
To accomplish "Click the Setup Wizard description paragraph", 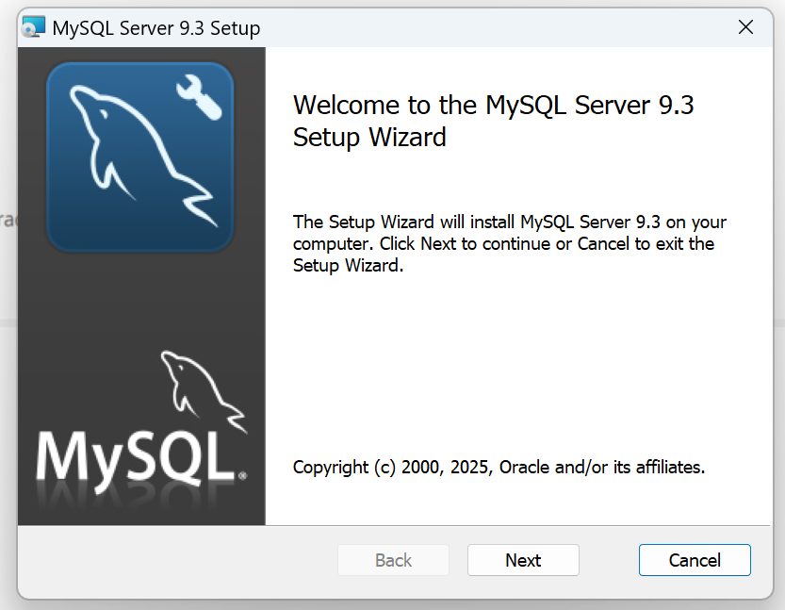I will tap(509, 244).
